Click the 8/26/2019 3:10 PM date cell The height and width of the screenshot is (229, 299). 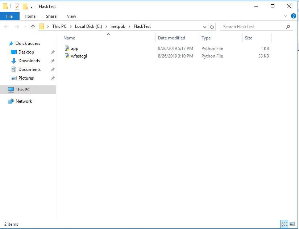pyautogui.click(x=175, y=56)
